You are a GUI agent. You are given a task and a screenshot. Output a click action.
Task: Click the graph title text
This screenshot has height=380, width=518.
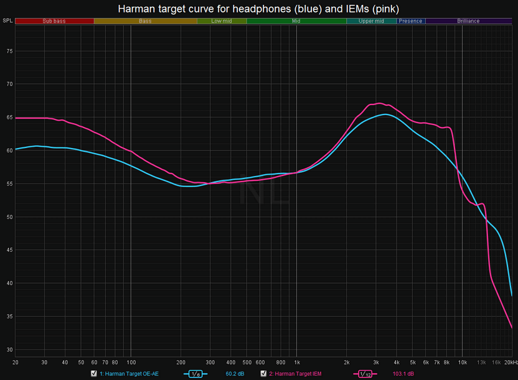coord(258,9)
